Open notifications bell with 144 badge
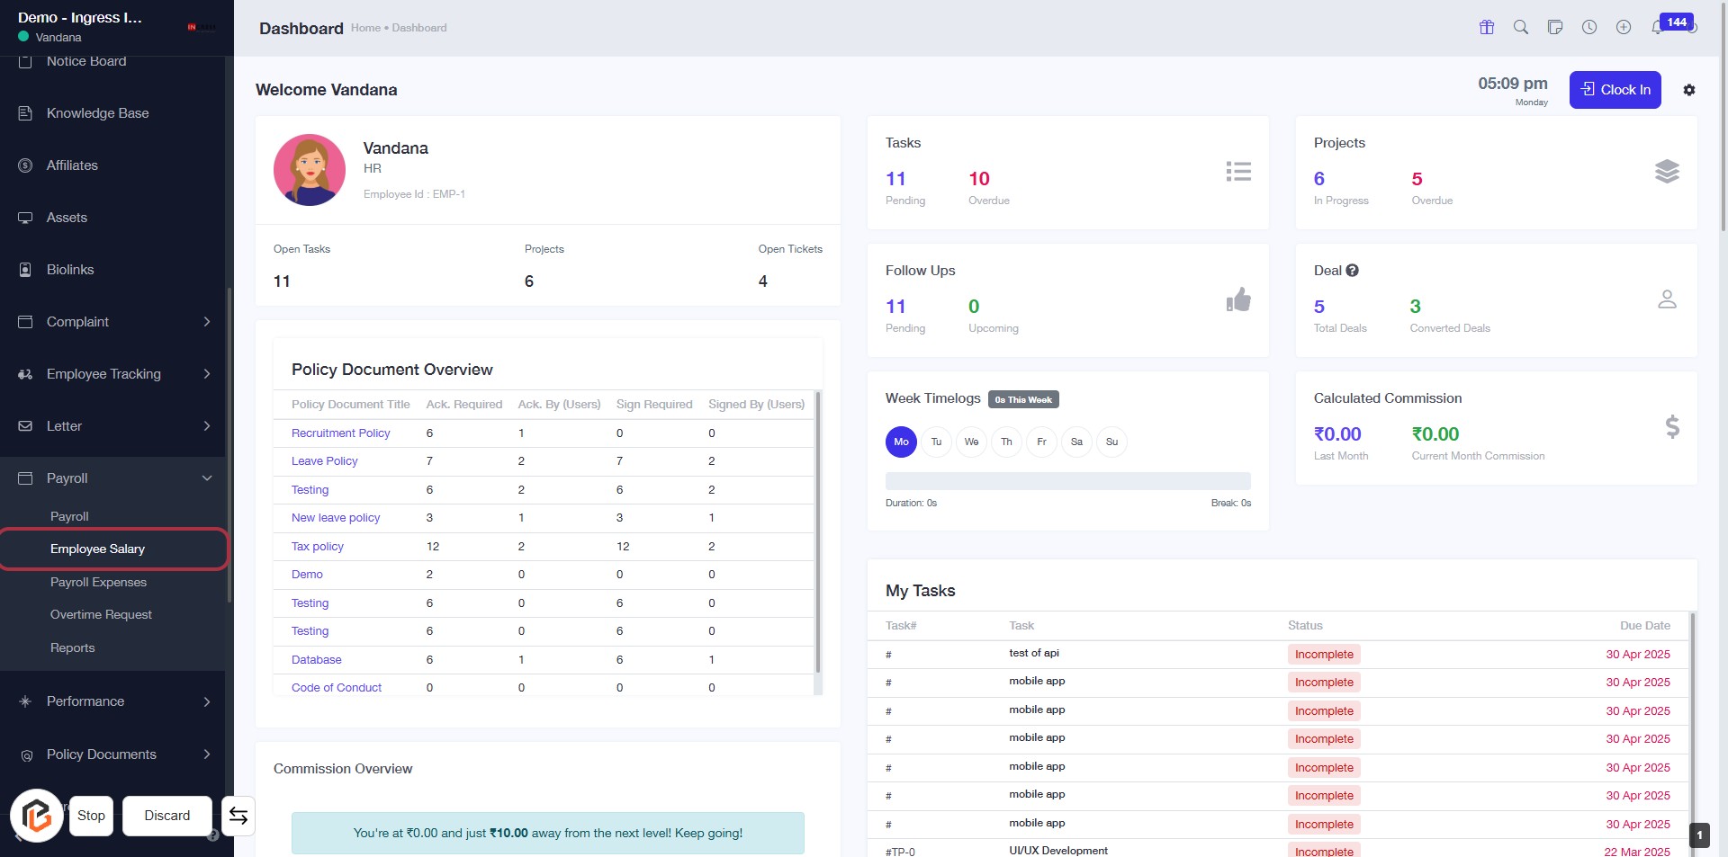Screen dimensions: 1728x857 pos(1658,27)
